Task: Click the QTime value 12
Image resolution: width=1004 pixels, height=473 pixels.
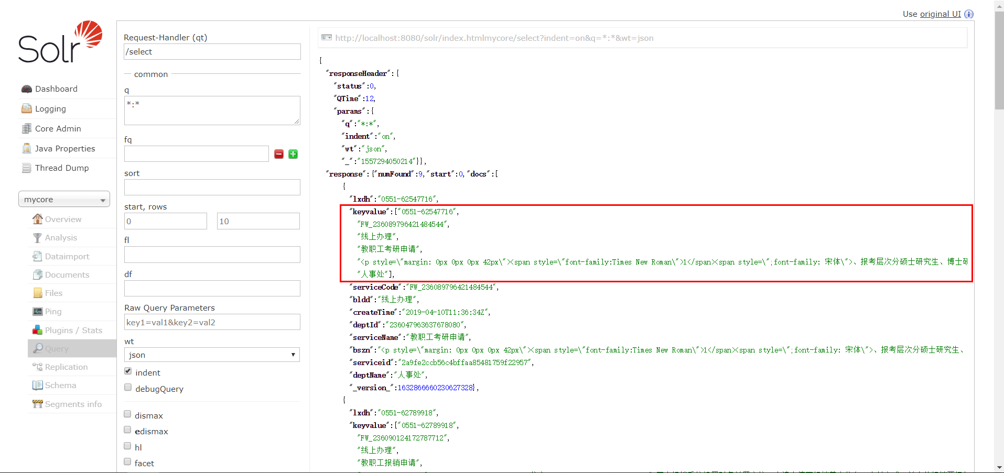Action: click(369, 98)
